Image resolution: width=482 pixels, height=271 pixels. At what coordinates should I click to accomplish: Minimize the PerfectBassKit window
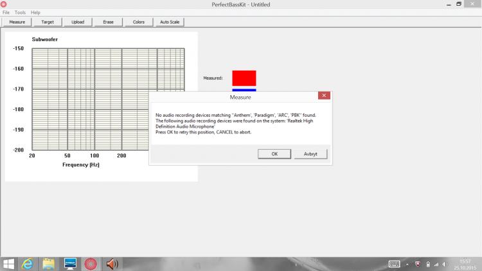tap(449, 4)
